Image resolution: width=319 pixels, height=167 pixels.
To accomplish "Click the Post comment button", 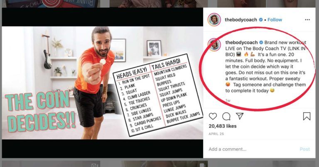I will click(304, 149).
